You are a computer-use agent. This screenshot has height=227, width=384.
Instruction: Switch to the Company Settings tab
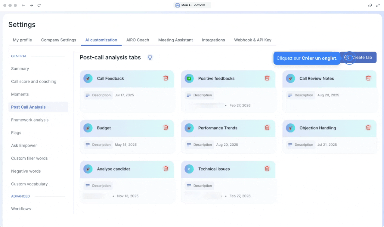59,40
